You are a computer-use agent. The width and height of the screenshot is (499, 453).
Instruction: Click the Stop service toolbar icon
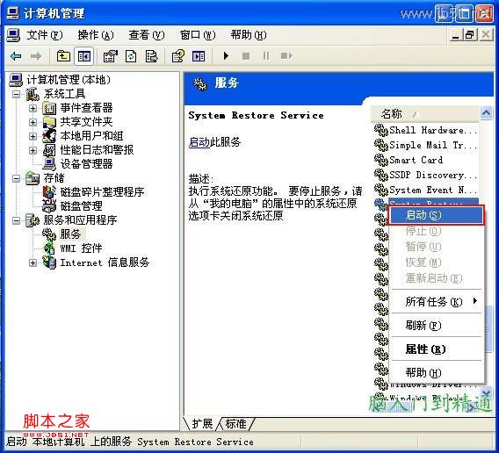point(246,56)
